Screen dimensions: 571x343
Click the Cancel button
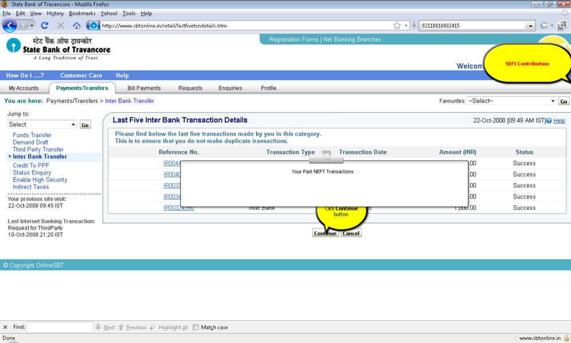click(351, 233)
